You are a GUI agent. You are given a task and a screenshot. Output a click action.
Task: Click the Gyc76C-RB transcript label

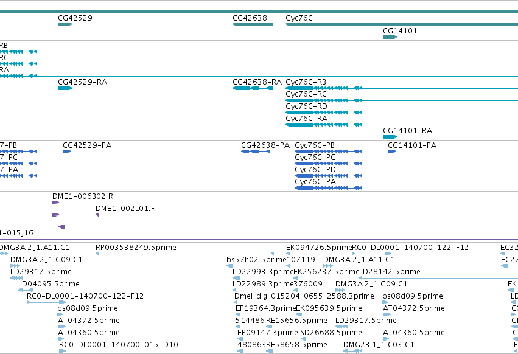click(x=306, y=82)
